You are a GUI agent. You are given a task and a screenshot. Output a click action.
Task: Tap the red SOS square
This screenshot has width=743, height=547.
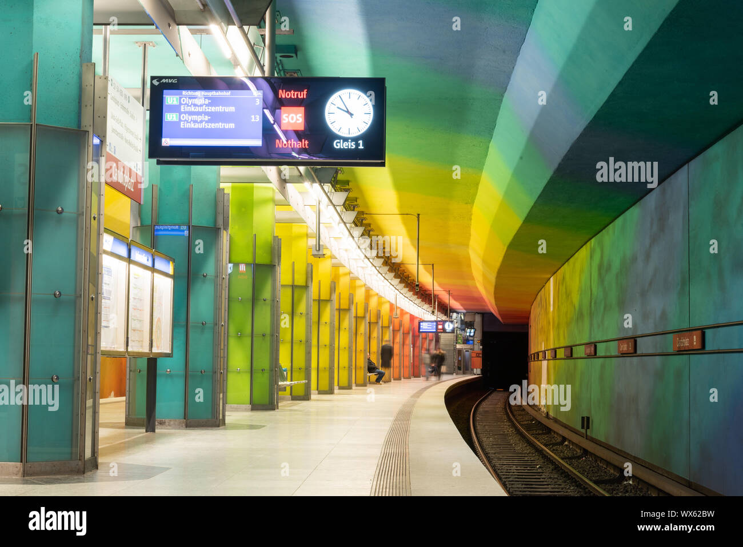point(292,119)
